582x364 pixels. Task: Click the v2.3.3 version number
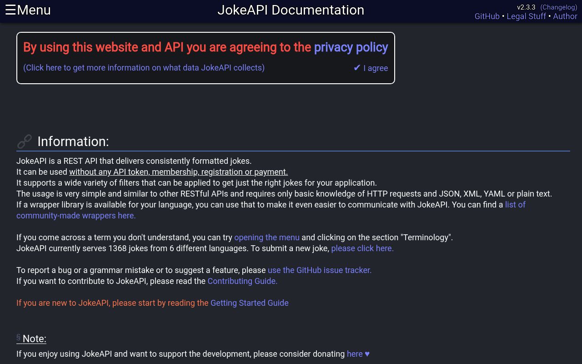[x=526, y=7]
